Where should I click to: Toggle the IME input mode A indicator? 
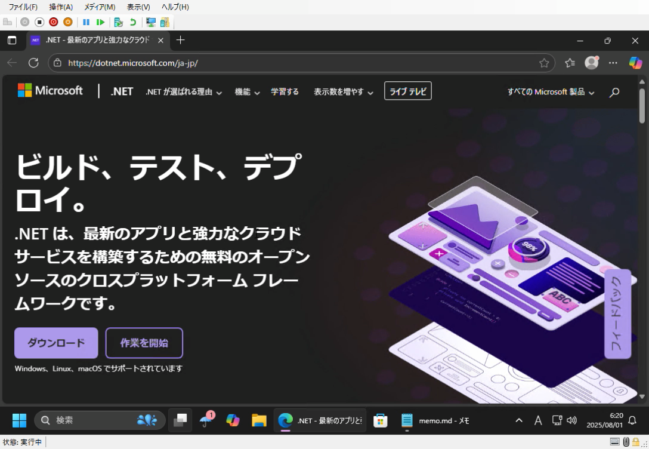[538, 420]
